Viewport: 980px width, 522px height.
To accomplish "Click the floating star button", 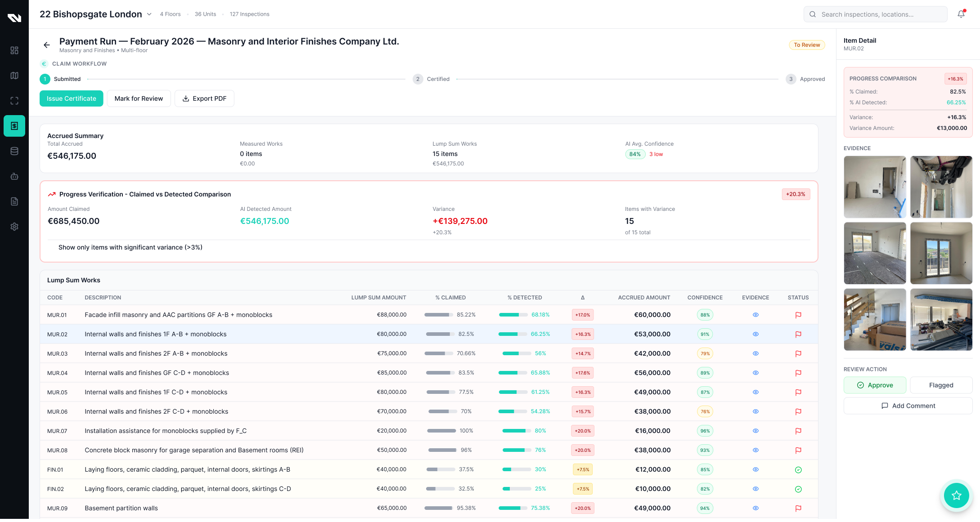I will click(956, 495).
